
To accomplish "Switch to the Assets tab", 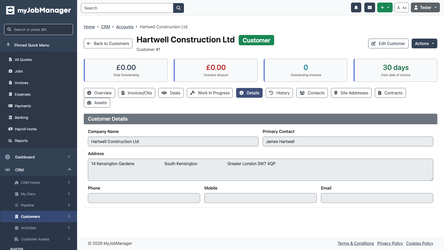I will (x=97, y=103).
